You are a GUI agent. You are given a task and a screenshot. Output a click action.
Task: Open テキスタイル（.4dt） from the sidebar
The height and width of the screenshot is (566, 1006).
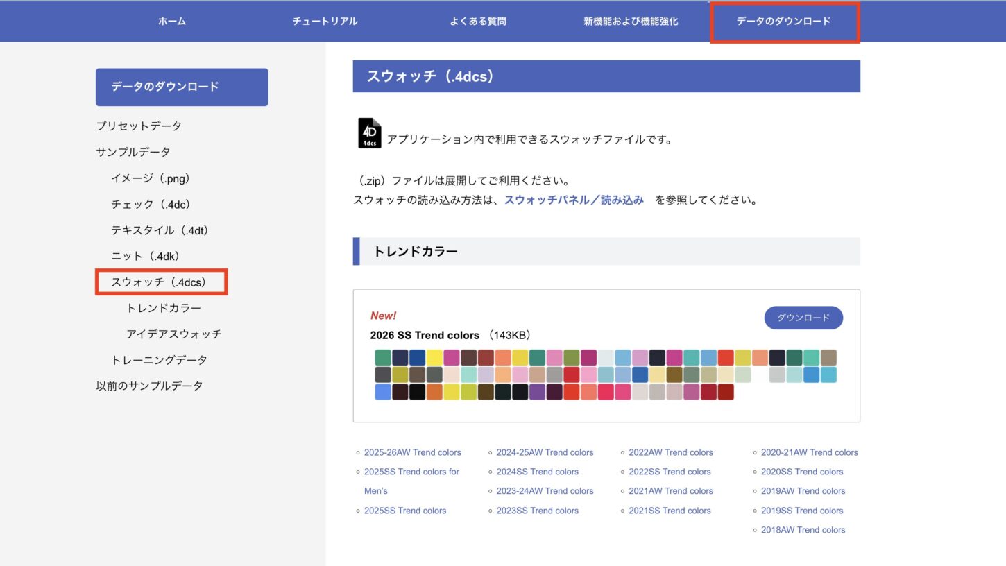tap(160, 230)
